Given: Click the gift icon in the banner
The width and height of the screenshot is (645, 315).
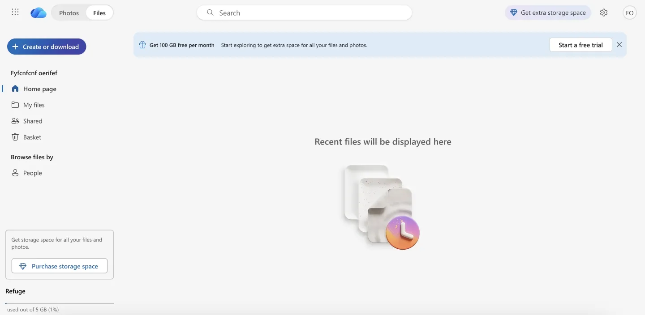Looking at the screenshot, I should pos(142,45).
